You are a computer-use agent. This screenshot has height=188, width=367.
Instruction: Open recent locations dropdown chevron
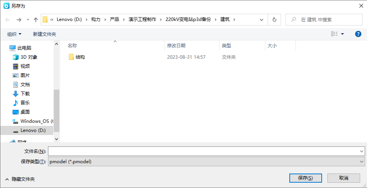[x=28, y=20]
